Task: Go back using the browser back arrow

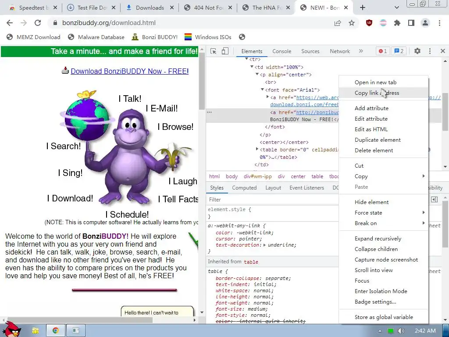Action: click(x=10, y=23)
